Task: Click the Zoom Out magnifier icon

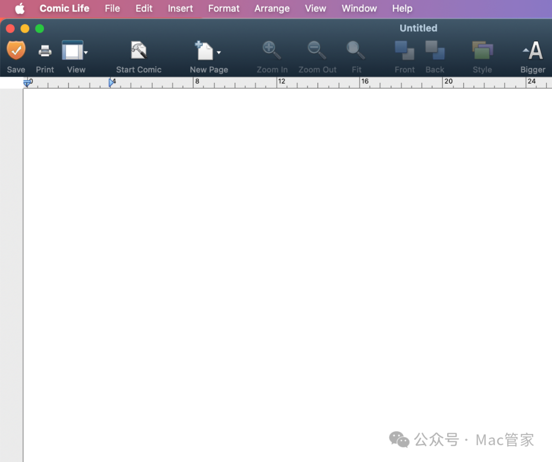Action: tap(317, 51)
